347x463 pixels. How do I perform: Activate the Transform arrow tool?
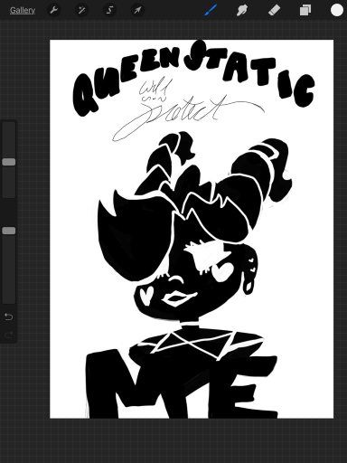click(137, 11)
